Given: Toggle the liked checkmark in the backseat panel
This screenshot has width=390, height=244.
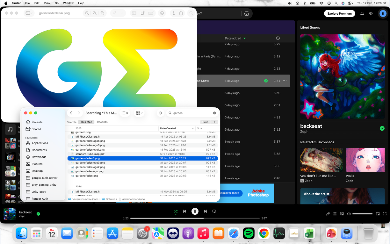Looking at the screenshot, I should [x=382, y=128].
